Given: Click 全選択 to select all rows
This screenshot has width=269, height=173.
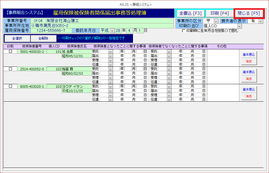Looking at the screenshot, I should (x=17, y=38).
